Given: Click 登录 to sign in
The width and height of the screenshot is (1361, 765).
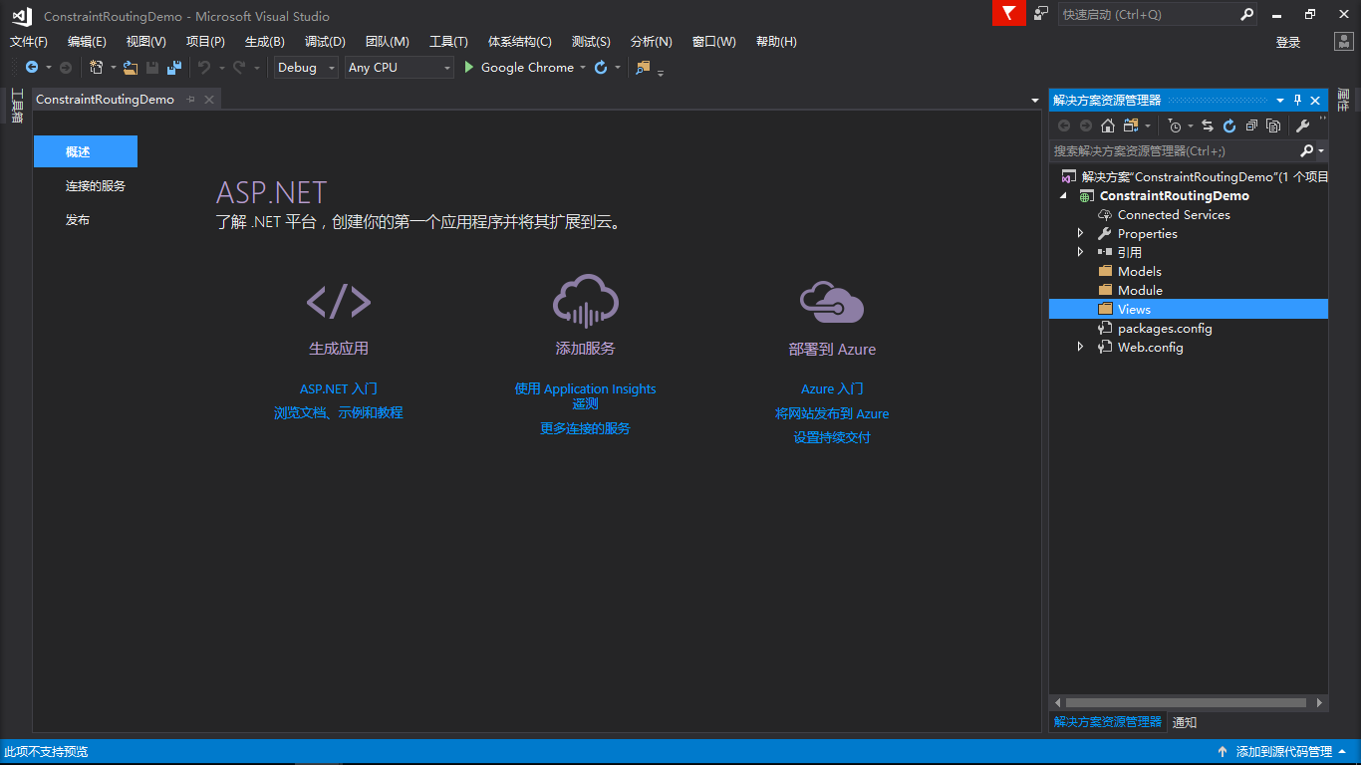Looking at the screenshot, I should [1288, 42].
